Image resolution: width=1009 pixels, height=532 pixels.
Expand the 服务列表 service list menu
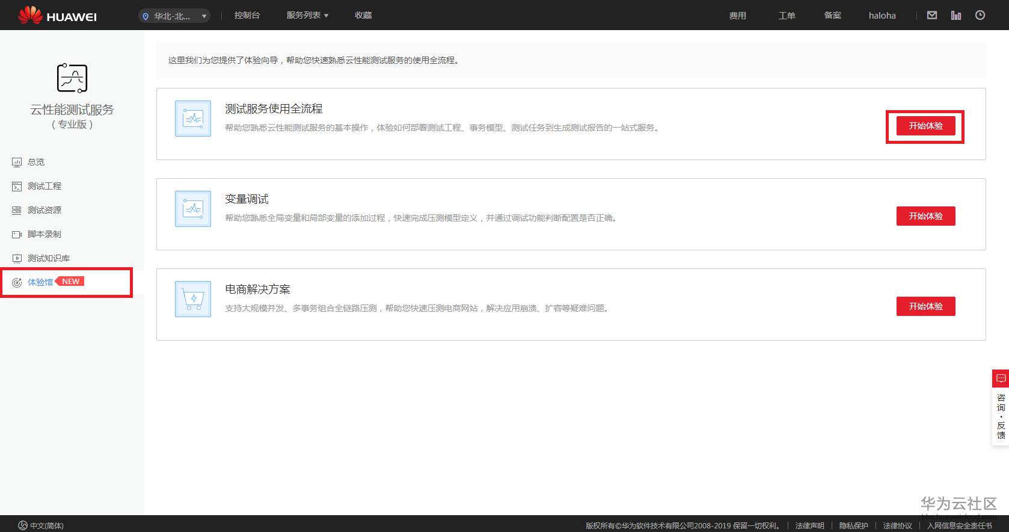coord(307,16)
